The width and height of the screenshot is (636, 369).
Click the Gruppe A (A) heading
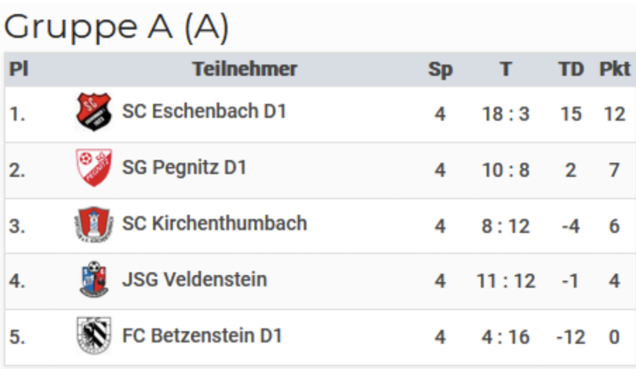coord(116,28)
